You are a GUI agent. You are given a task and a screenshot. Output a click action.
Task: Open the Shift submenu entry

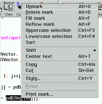pyautogui.click(x=60, y=50)
